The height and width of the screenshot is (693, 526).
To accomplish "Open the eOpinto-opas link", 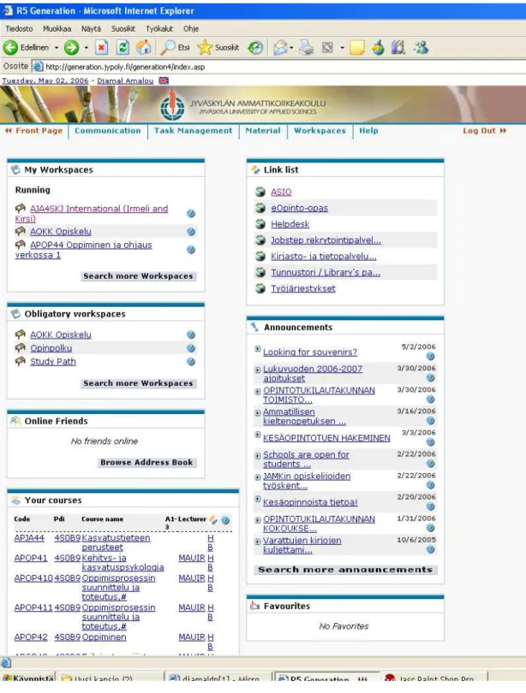I will tap(300, 208).
